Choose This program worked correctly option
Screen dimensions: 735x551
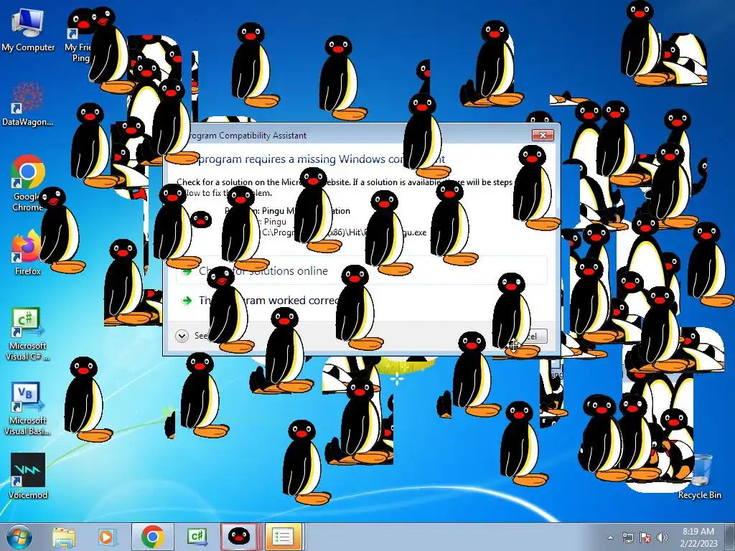[x=362, y=301]
